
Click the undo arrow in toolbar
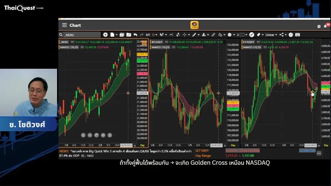(x=135, y=35)
